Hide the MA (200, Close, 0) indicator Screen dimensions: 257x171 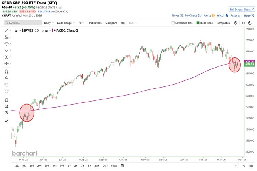tap(46, 31)
